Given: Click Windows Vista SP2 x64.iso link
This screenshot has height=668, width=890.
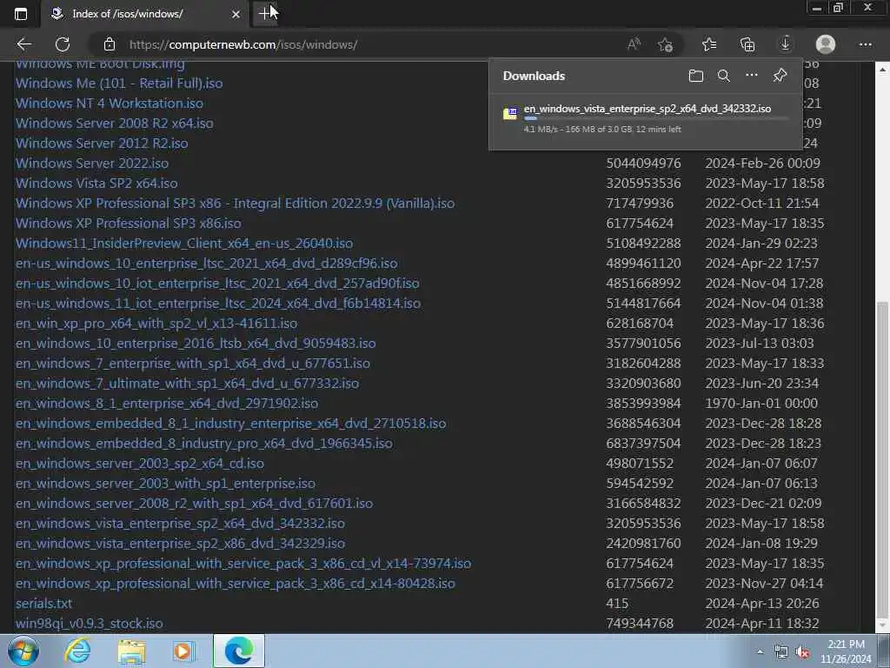Looking at the screenshot, I should point(96,183).
